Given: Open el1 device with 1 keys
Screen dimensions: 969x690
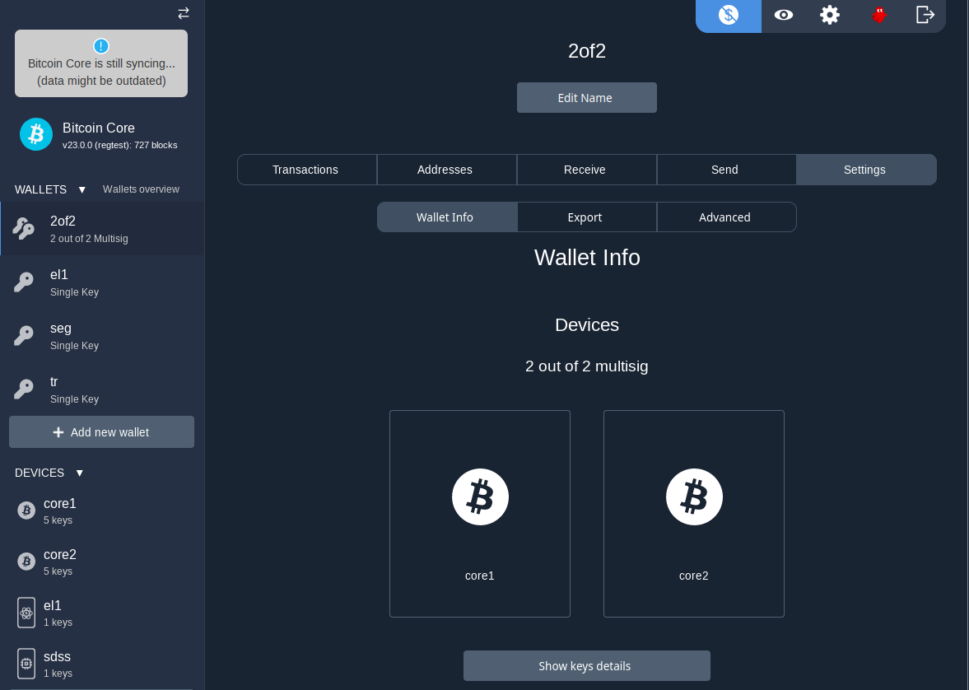Looking at the screenshot, I should coord(102,613).
